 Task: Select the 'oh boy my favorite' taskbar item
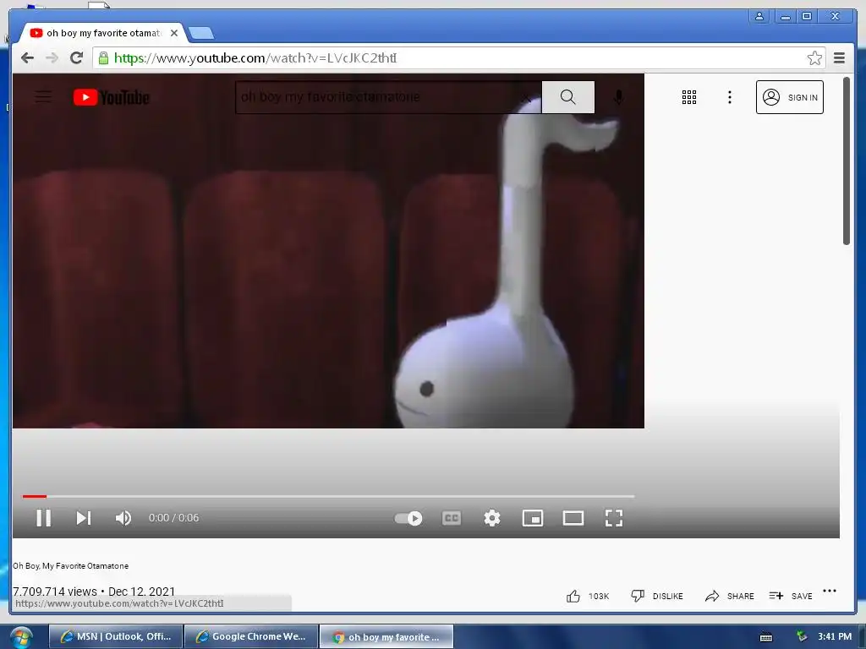386,636
